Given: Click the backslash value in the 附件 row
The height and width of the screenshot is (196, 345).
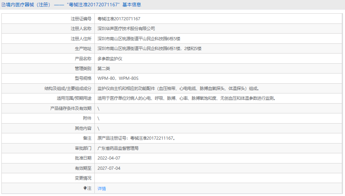Looking at the screenshot, I should pyautogui.click(x=98, y=119).
